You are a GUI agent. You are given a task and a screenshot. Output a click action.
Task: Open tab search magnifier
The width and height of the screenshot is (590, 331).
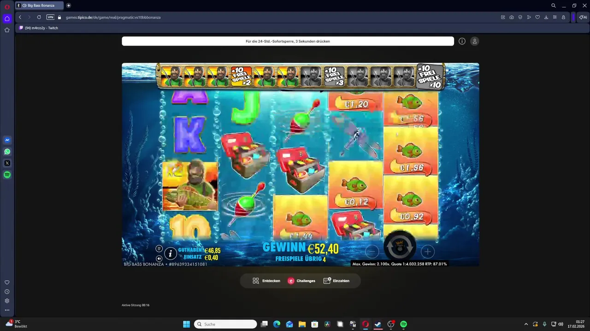pyautogui.click(x=554, y=6)
